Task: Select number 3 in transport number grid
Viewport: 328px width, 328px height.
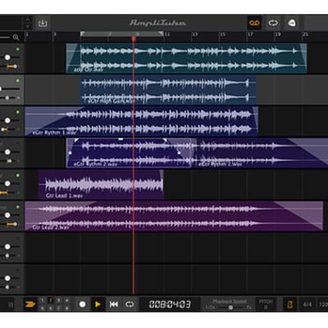Action: [58, 300]
